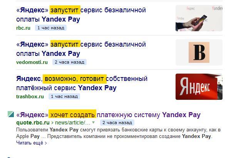Open red Яндекс sign thumbnail

pos(199,87)
